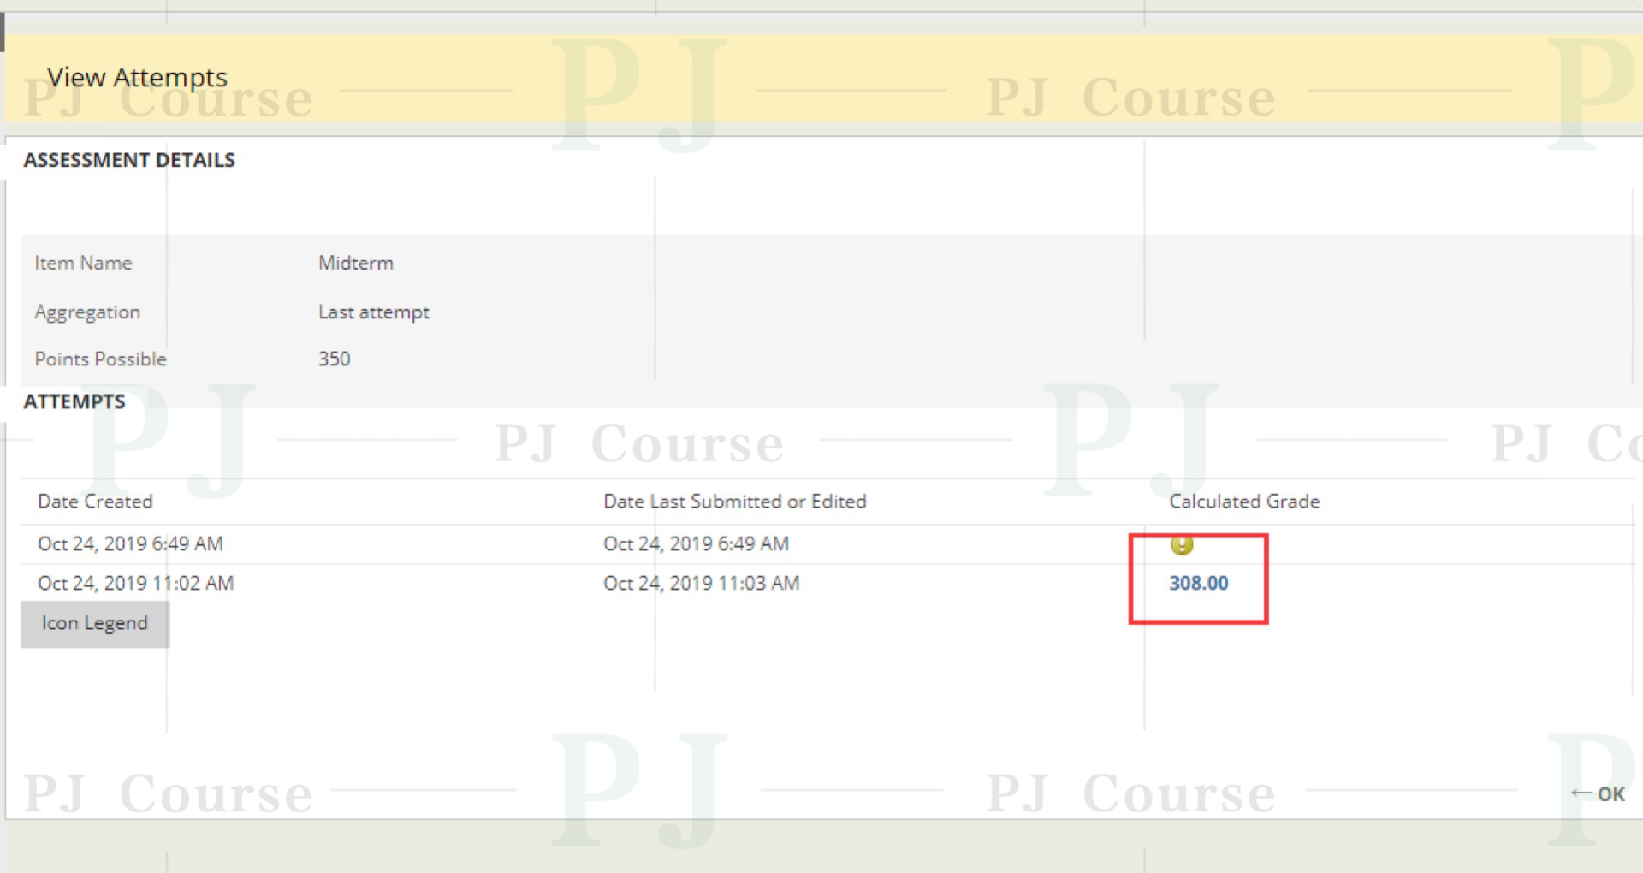
Task: Click the ASSESSMENT DETAILS heading
Action: pyautogui.click(x=129, y=161)
